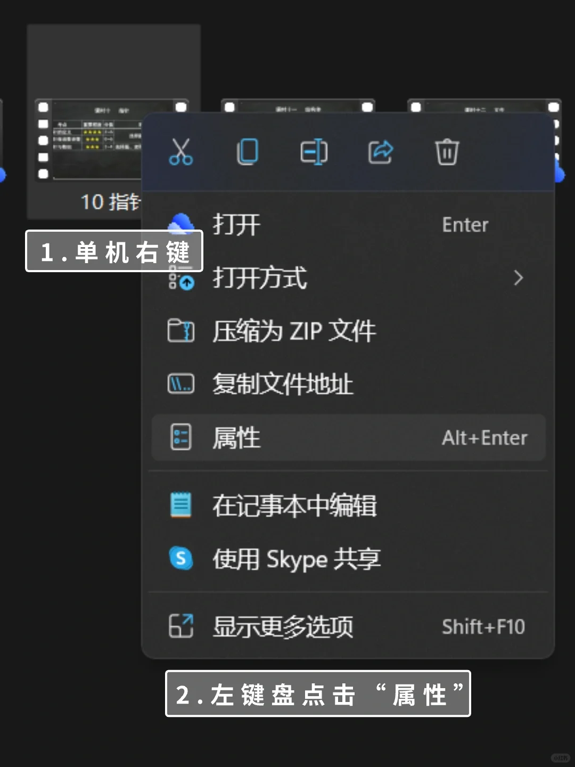Click the 打开方式 menu label

click(x=260, y=278)
